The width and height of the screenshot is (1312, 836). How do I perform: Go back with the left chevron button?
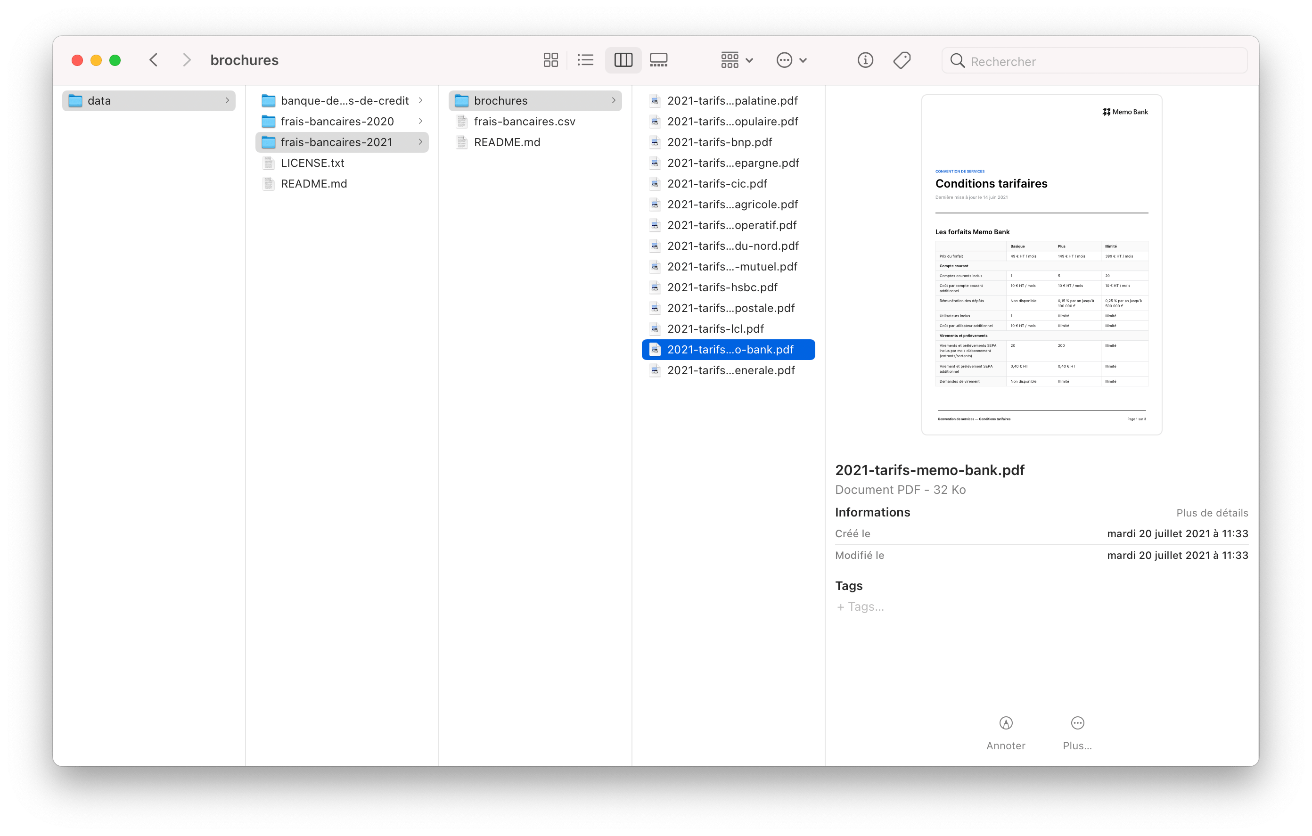coord(154,60)
